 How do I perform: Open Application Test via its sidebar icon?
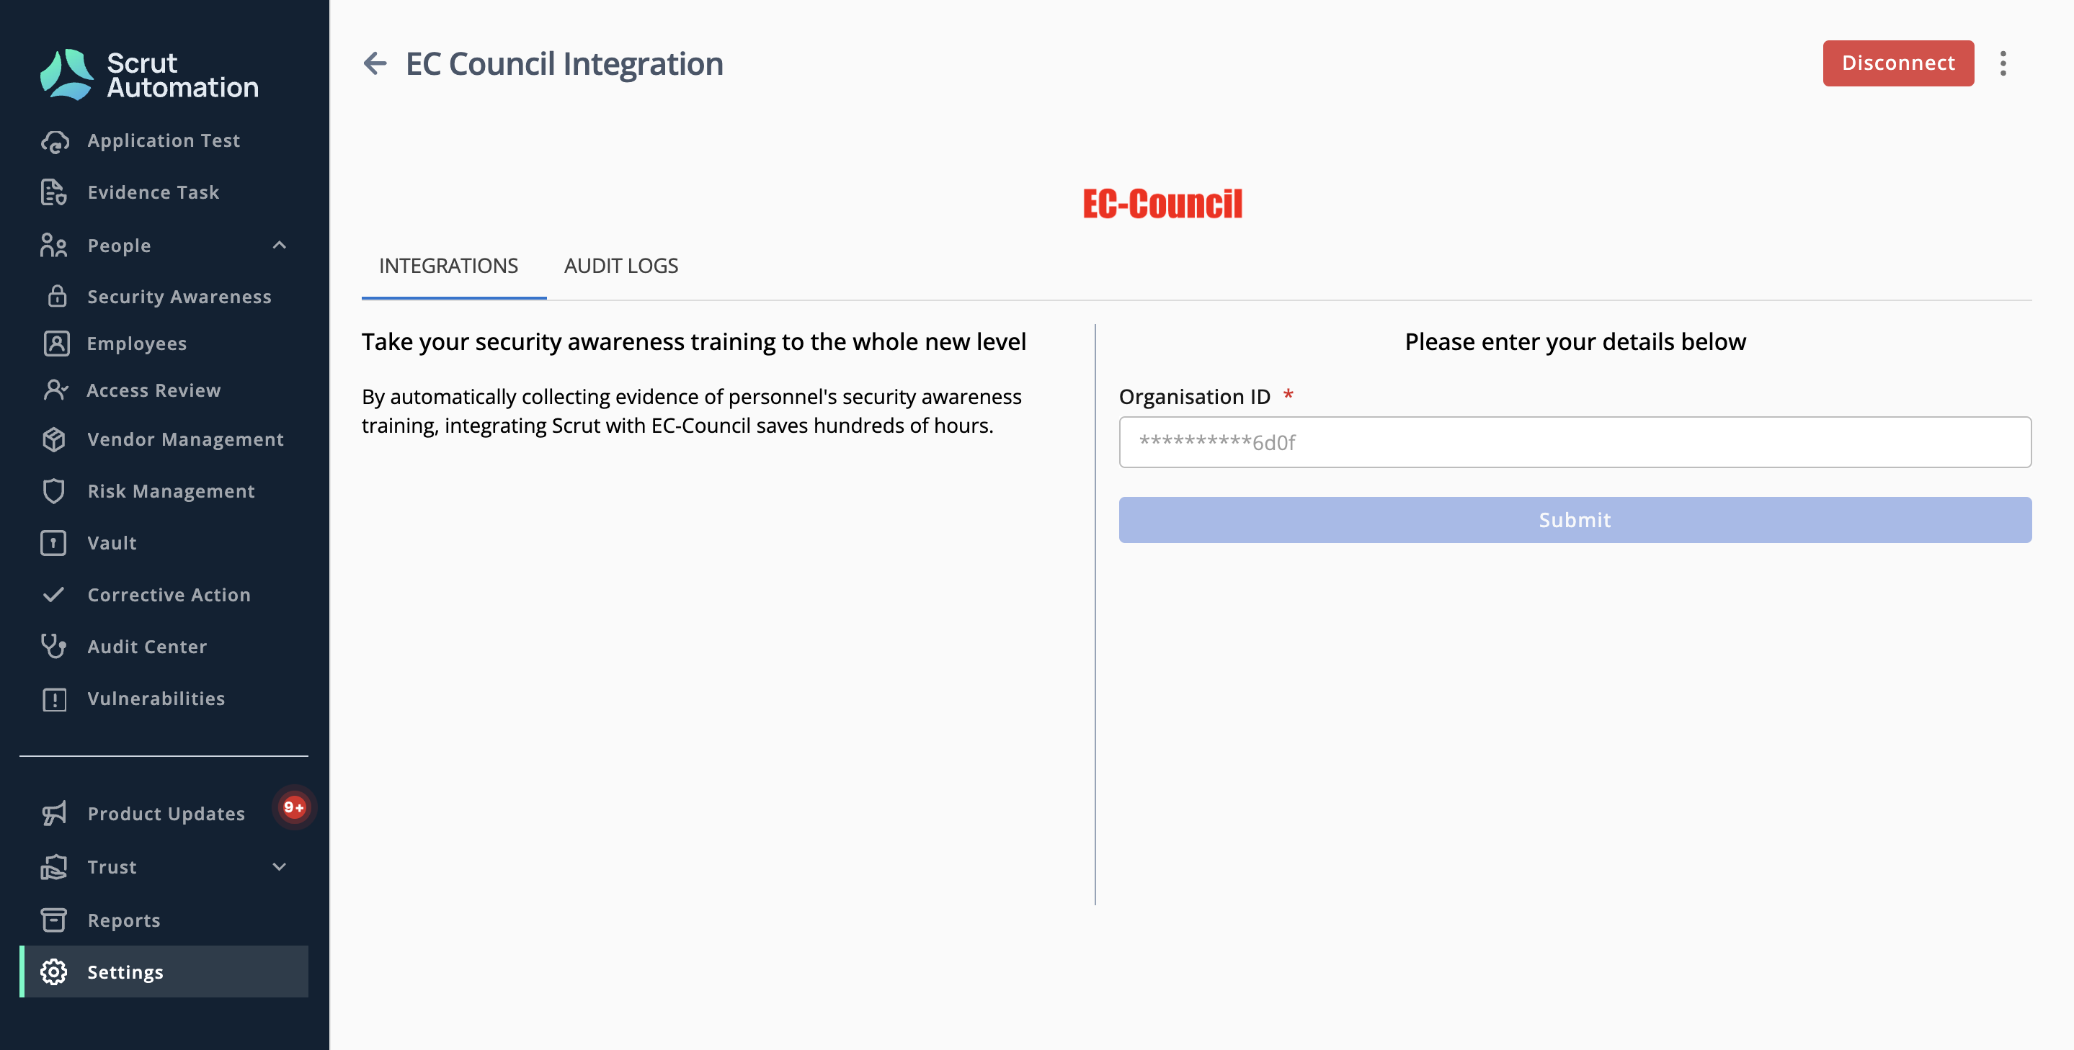54,141
